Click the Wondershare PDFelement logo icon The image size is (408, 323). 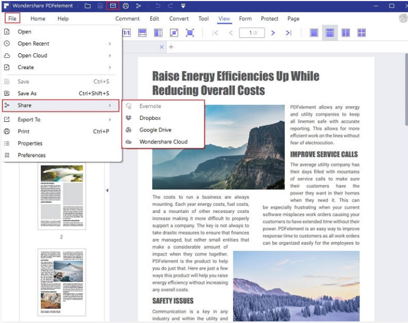[6, 6]
